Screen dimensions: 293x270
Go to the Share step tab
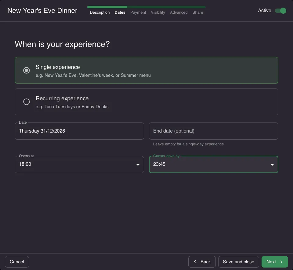[x=198, y=12]
